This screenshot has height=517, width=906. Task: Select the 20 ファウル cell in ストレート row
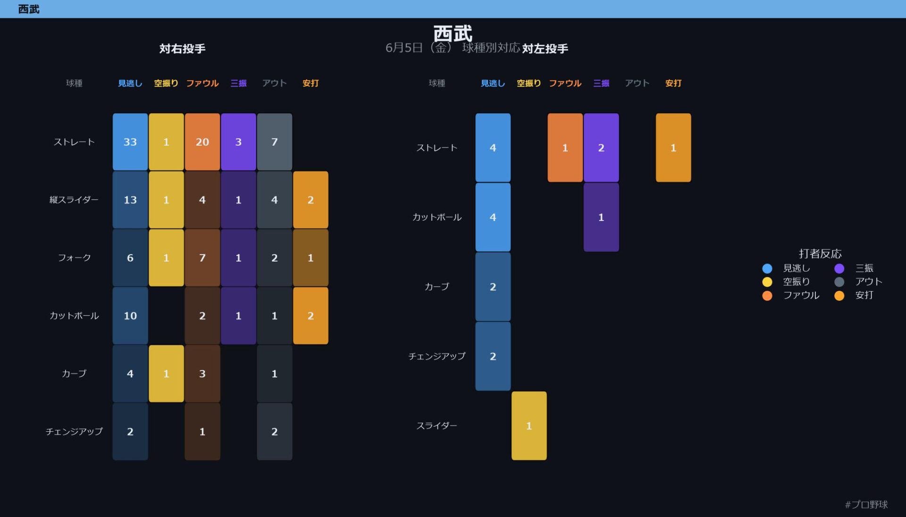pos(202,142)
